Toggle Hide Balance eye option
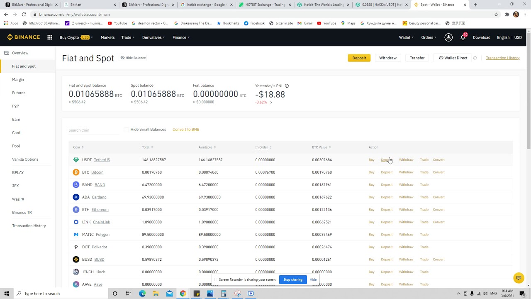The height and width of the screenshot is (299, 531). tap(133, 58)
